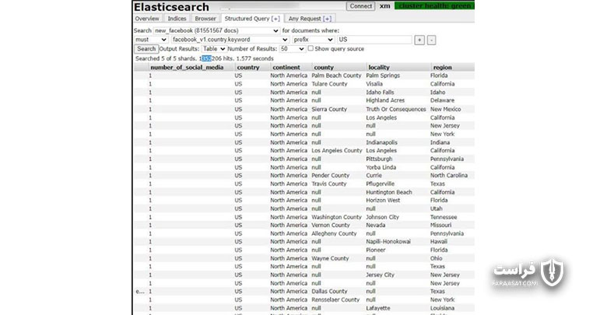This screenshot has height=315, width=607.
Task: Expand Structured Query [+] tab marker
Action: (275, 19)
